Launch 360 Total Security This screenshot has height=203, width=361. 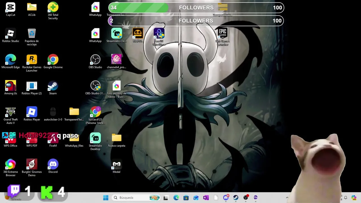53,11
